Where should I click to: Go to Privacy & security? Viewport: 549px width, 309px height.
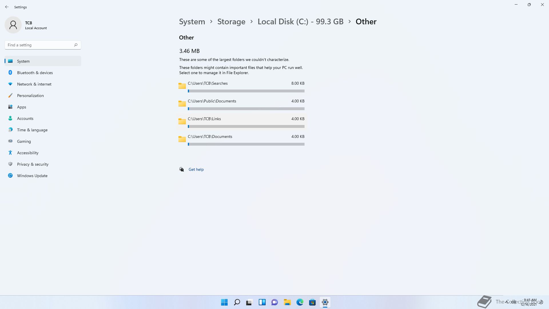pos(33,164)
